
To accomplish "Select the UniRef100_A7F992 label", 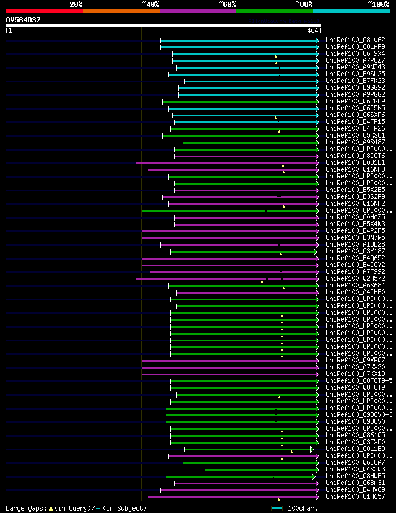I will (355, 271).
